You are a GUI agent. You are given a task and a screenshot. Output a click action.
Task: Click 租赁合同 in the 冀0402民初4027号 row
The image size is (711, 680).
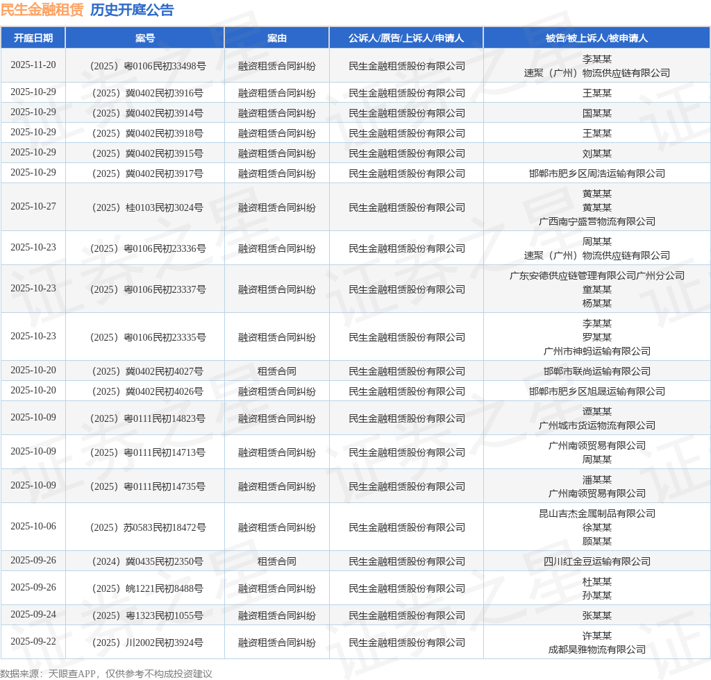276,371
